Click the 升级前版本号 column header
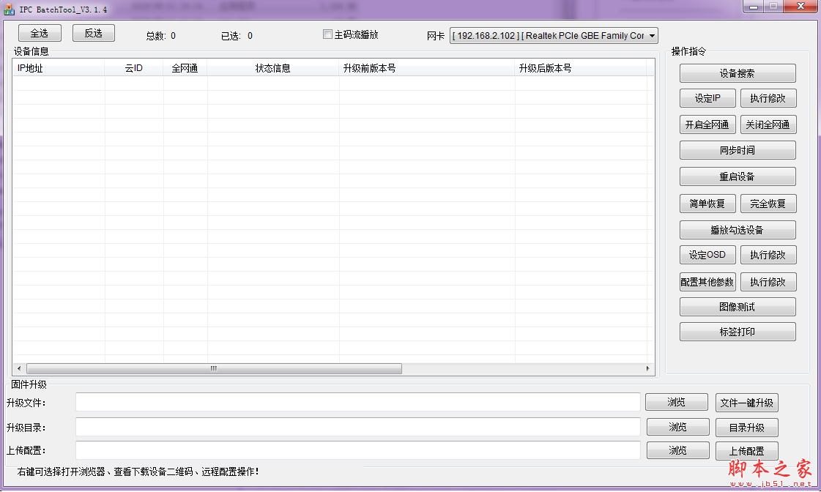 click(427, 68)
